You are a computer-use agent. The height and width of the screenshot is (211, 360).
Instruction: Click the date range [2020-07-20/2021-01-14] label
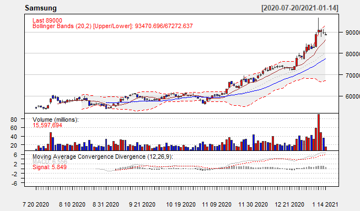click(x=299, y=8)
